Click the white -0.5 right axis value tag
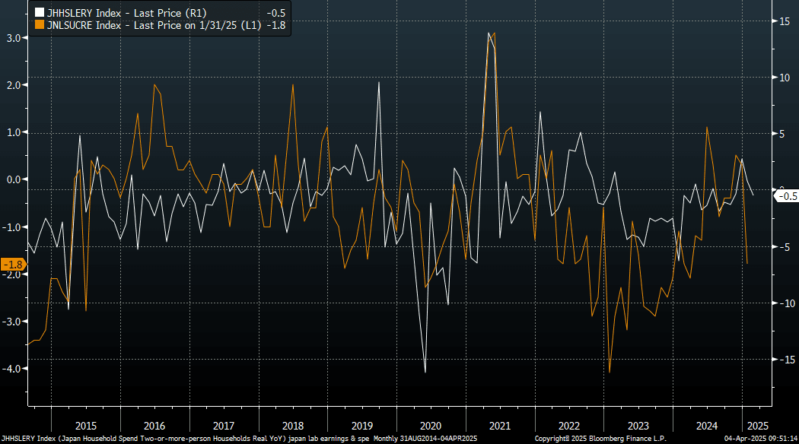 point(785,195)
